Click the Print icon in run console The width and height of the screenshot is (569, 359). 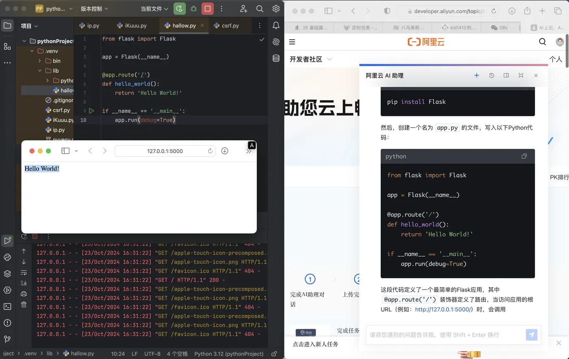[x=24, y=294]
